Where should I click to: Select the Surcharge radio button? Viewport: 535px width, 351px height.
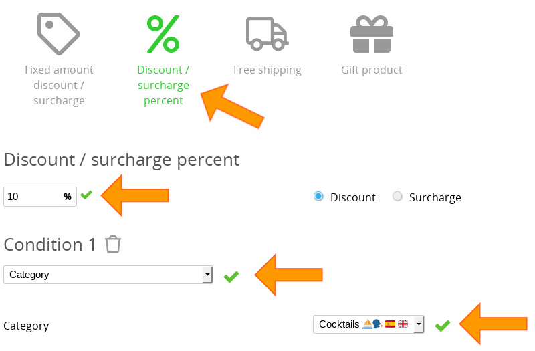(397, 197)
